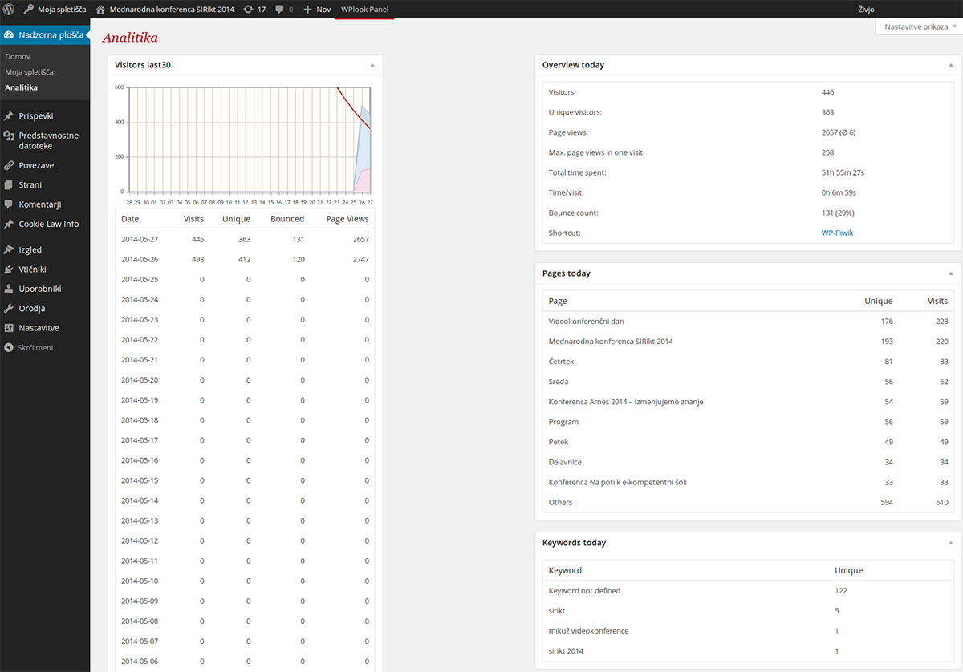Click the Komentarji comment icon
This screenshot has width=963, height=672.
point(9,204)
